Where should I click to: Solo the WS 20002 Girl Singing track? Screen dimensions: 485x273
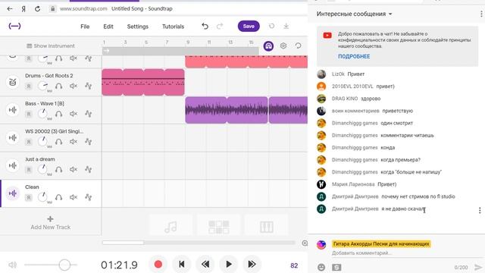pyautogui.click(x=59, y=142)
